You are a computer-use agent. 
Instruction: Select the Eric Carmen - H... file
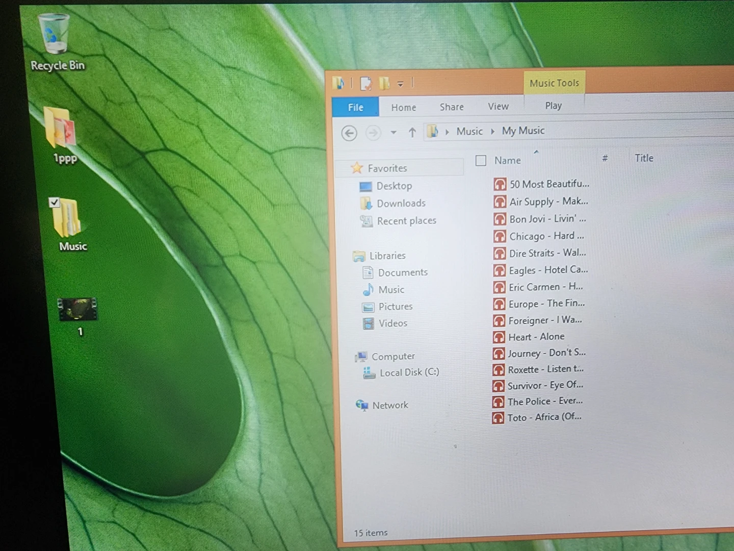point(538,287)
